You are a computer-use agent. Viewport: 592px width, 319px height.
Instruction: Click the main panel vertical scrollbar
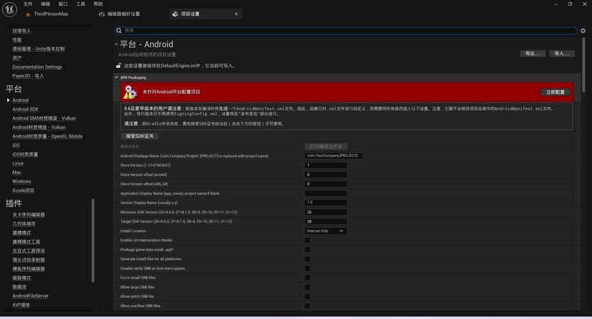584,64
